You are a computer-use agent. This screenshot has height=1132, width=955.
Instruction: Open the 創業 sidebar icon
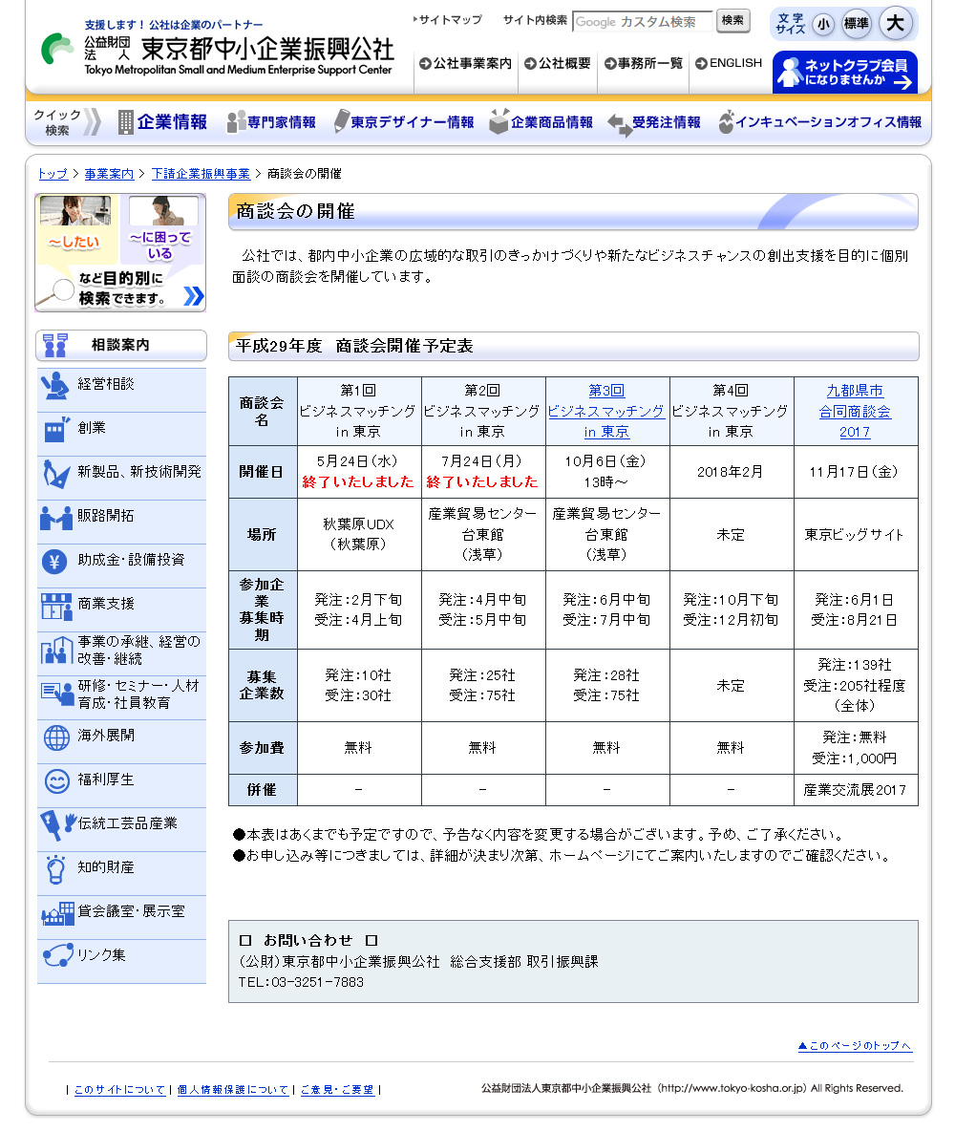(56, 430)
